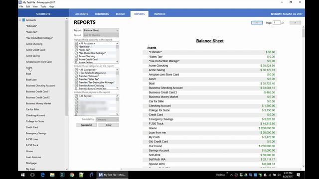The width and height of the screenshot is (319, 179).
Task: Click the Page number input field
Action: pos(277,23)
